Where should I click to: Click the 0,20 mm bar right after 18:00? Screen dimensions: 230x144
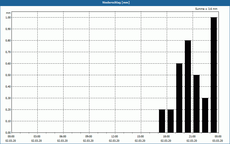tap(170, 121)
